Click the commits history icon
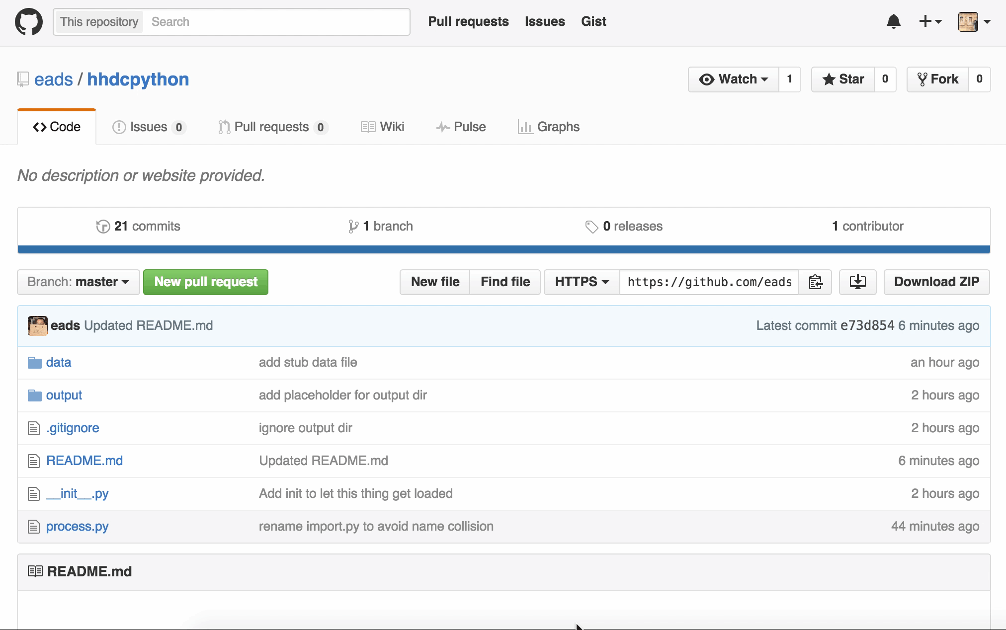1006x630 pixels. [x=103, y=227]
